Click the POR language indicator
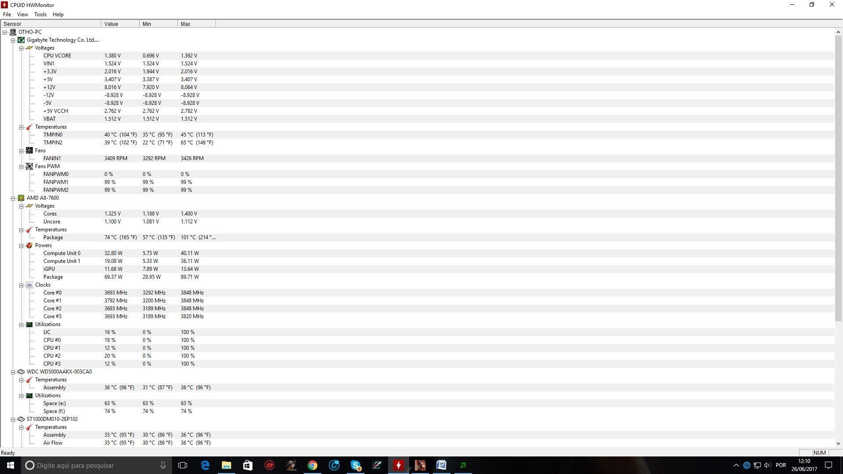The image size is (843, 474). tap(781, 465)
